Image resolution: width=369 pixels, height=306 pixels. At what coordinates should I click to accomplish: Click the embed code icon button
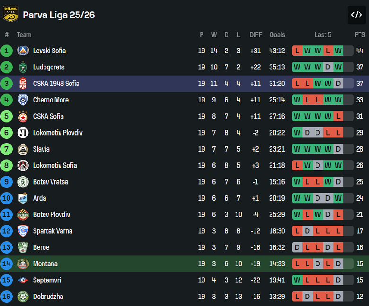356,15
